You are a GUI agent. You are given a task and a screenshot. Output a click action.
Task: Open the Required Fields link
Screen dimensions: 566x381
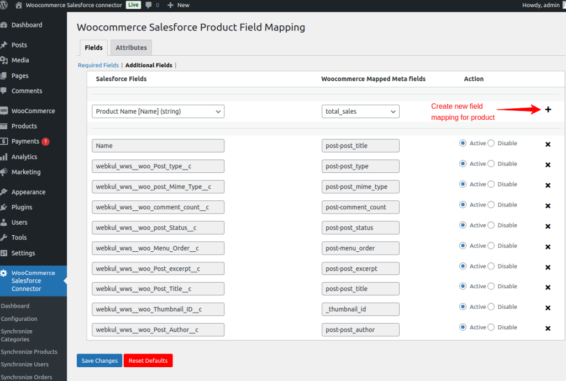(98, 65)
